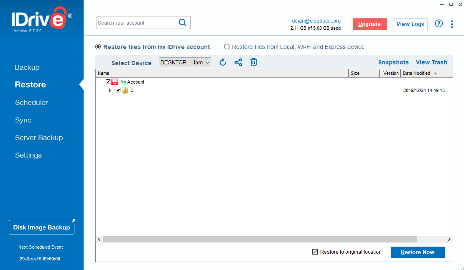Open the Server Backup section
Image resolution: width=464 pixels, height=270 pixels.
pos(39,138)
